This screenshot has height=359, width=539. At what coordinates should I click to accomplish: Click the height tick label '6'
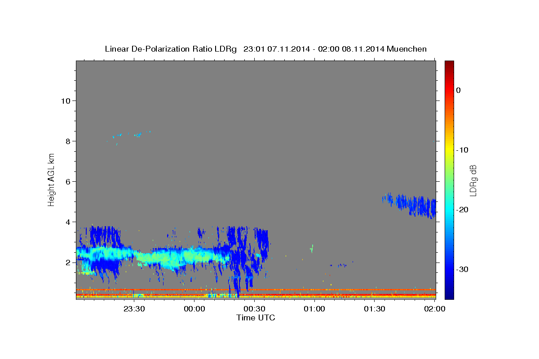67,181
